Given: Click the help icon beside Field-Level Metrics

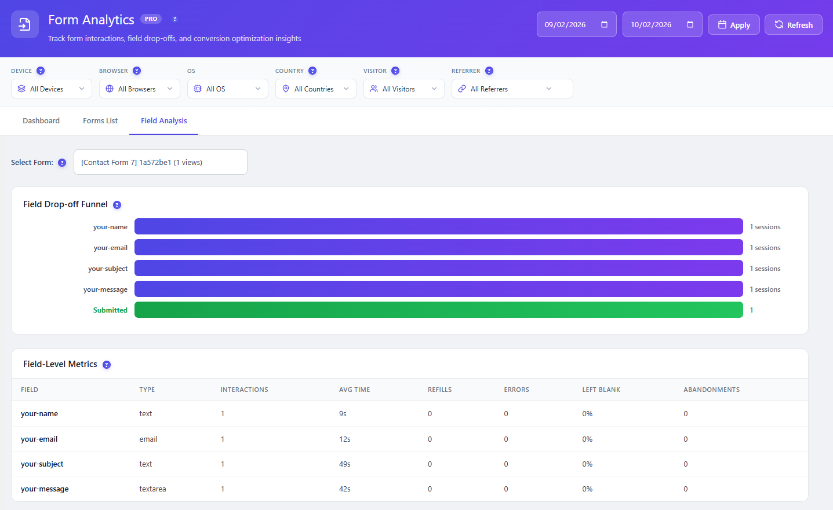Looking at the screenshot, I should click(106, 365).
